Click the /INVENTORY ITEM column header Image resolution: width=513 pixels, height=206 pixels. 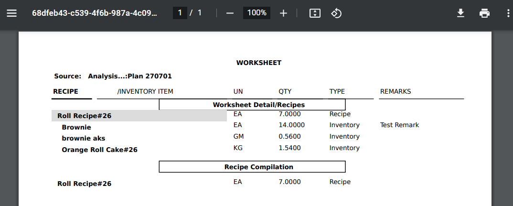point(145,91)
